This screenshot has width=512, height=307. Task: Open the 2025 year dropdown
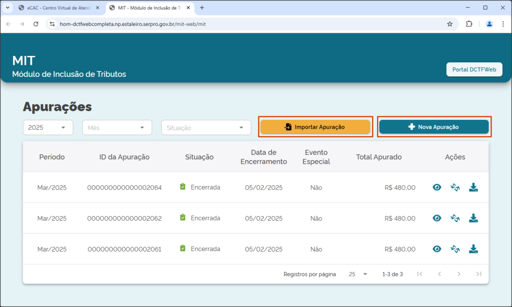click(48, 127)
